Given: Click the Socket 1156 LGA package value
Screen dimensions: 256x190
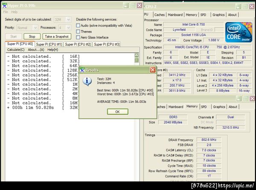Looking at the screenshot, I should 193,35.
